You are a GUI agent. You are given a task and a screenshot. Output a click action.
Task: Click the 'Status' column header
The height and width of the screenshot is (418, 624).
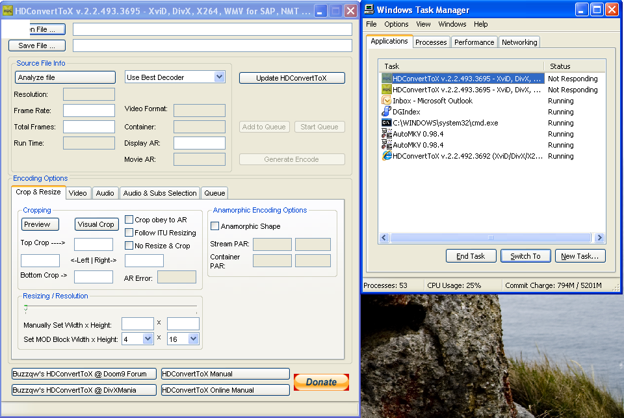click(x=575, y=66)
